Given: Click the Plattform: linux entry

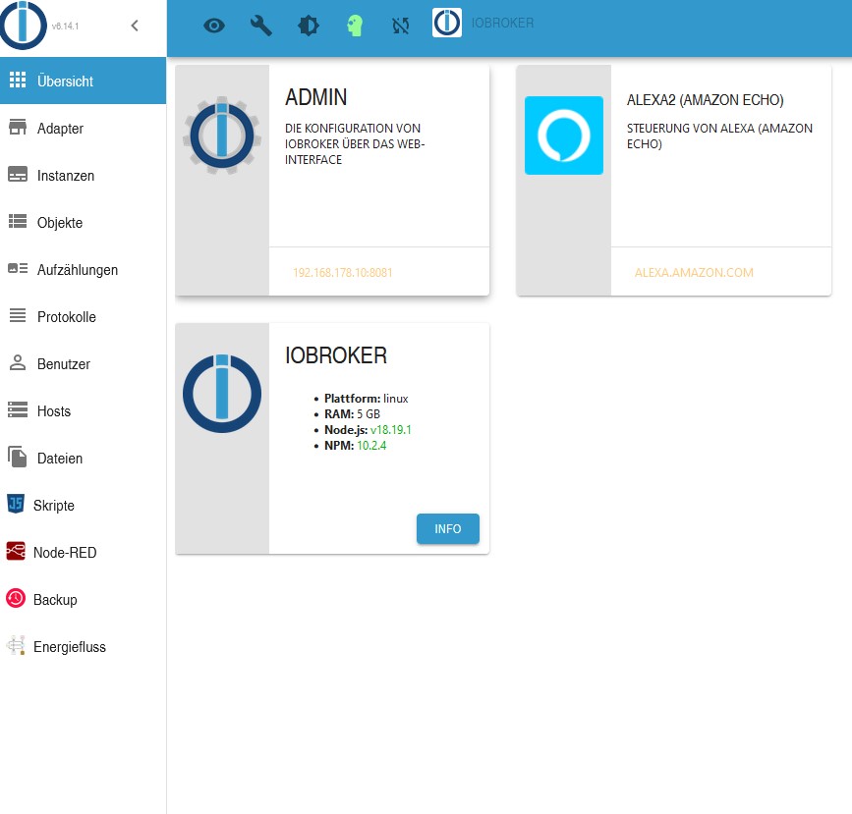Looking at the screenshot, I should 367,398.
